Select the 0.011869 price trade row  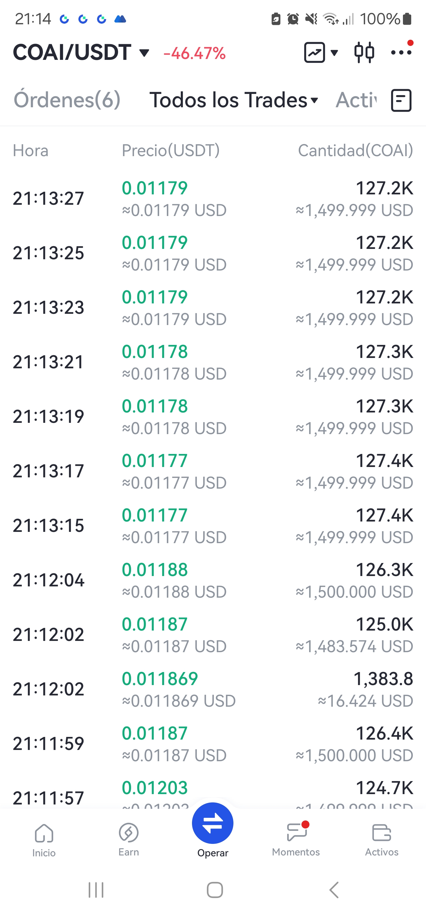pyautogui.click(x=213, y=689)
